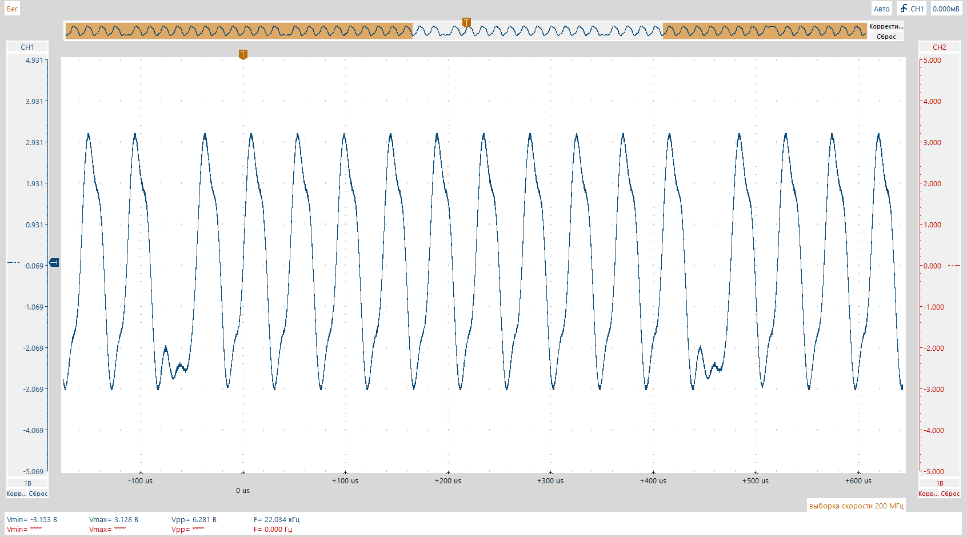
Task: Click the 5.000 label on CH2 axis
Action: (x=933, y=60)
